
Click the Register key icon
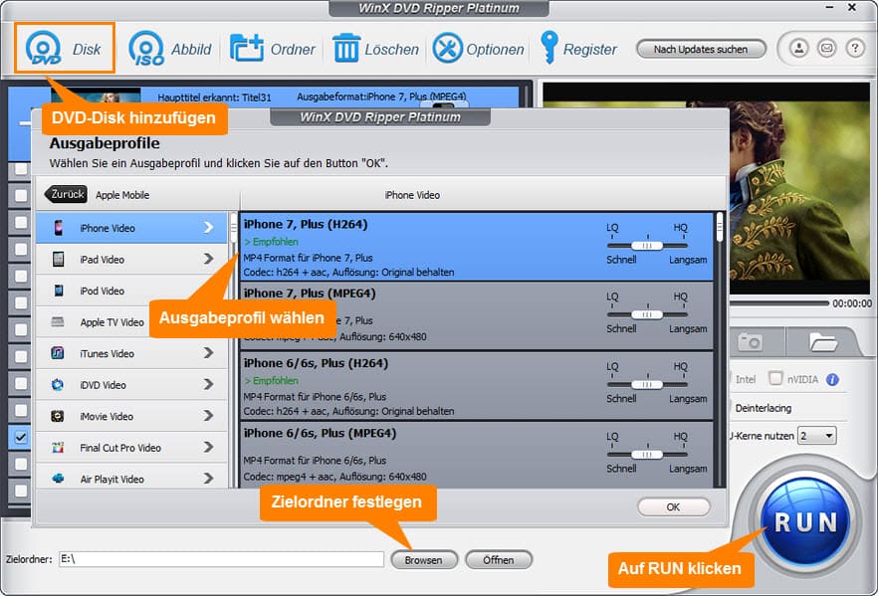point(549,48)
